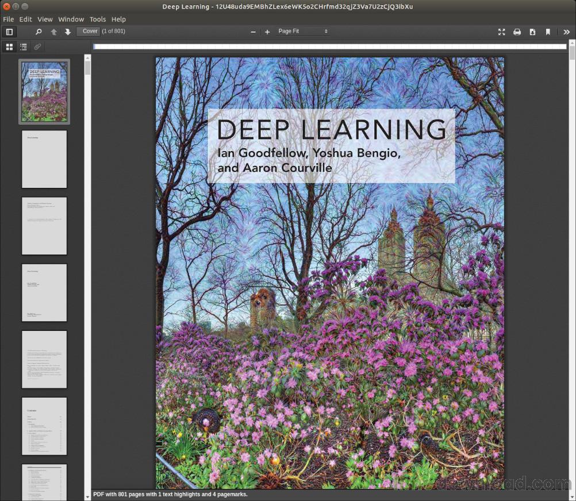This screenshot has height=501, width=576.
Task: Open the Page Fit zoom dropdown
Action: pos(302,32)
